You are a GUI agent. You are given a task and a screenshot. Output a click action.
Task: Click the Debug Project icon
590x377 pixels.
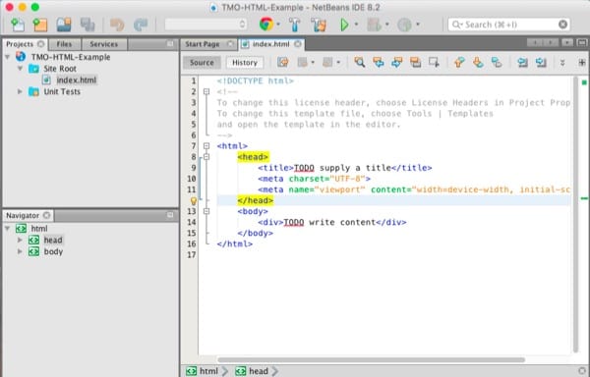point(374,25)
